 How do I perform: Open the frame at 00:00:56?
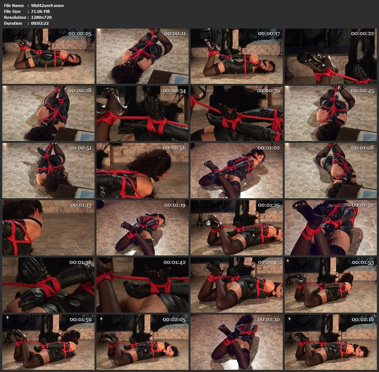coord(142,171)
